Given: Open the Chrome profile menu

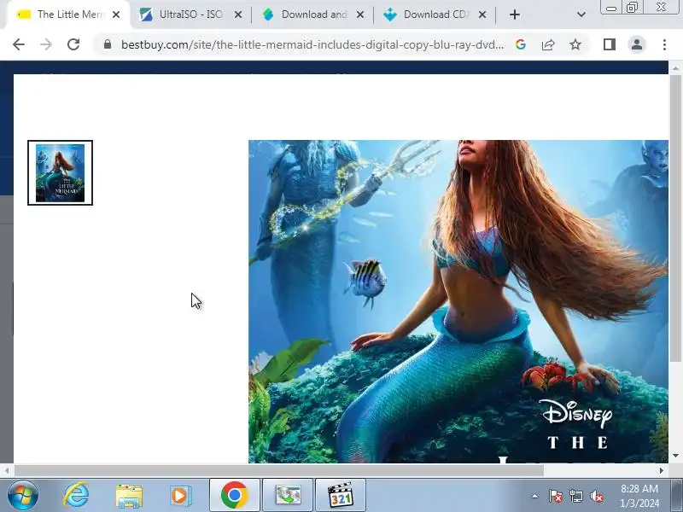Looking at the screenshot, I should (x=637, y=44).
